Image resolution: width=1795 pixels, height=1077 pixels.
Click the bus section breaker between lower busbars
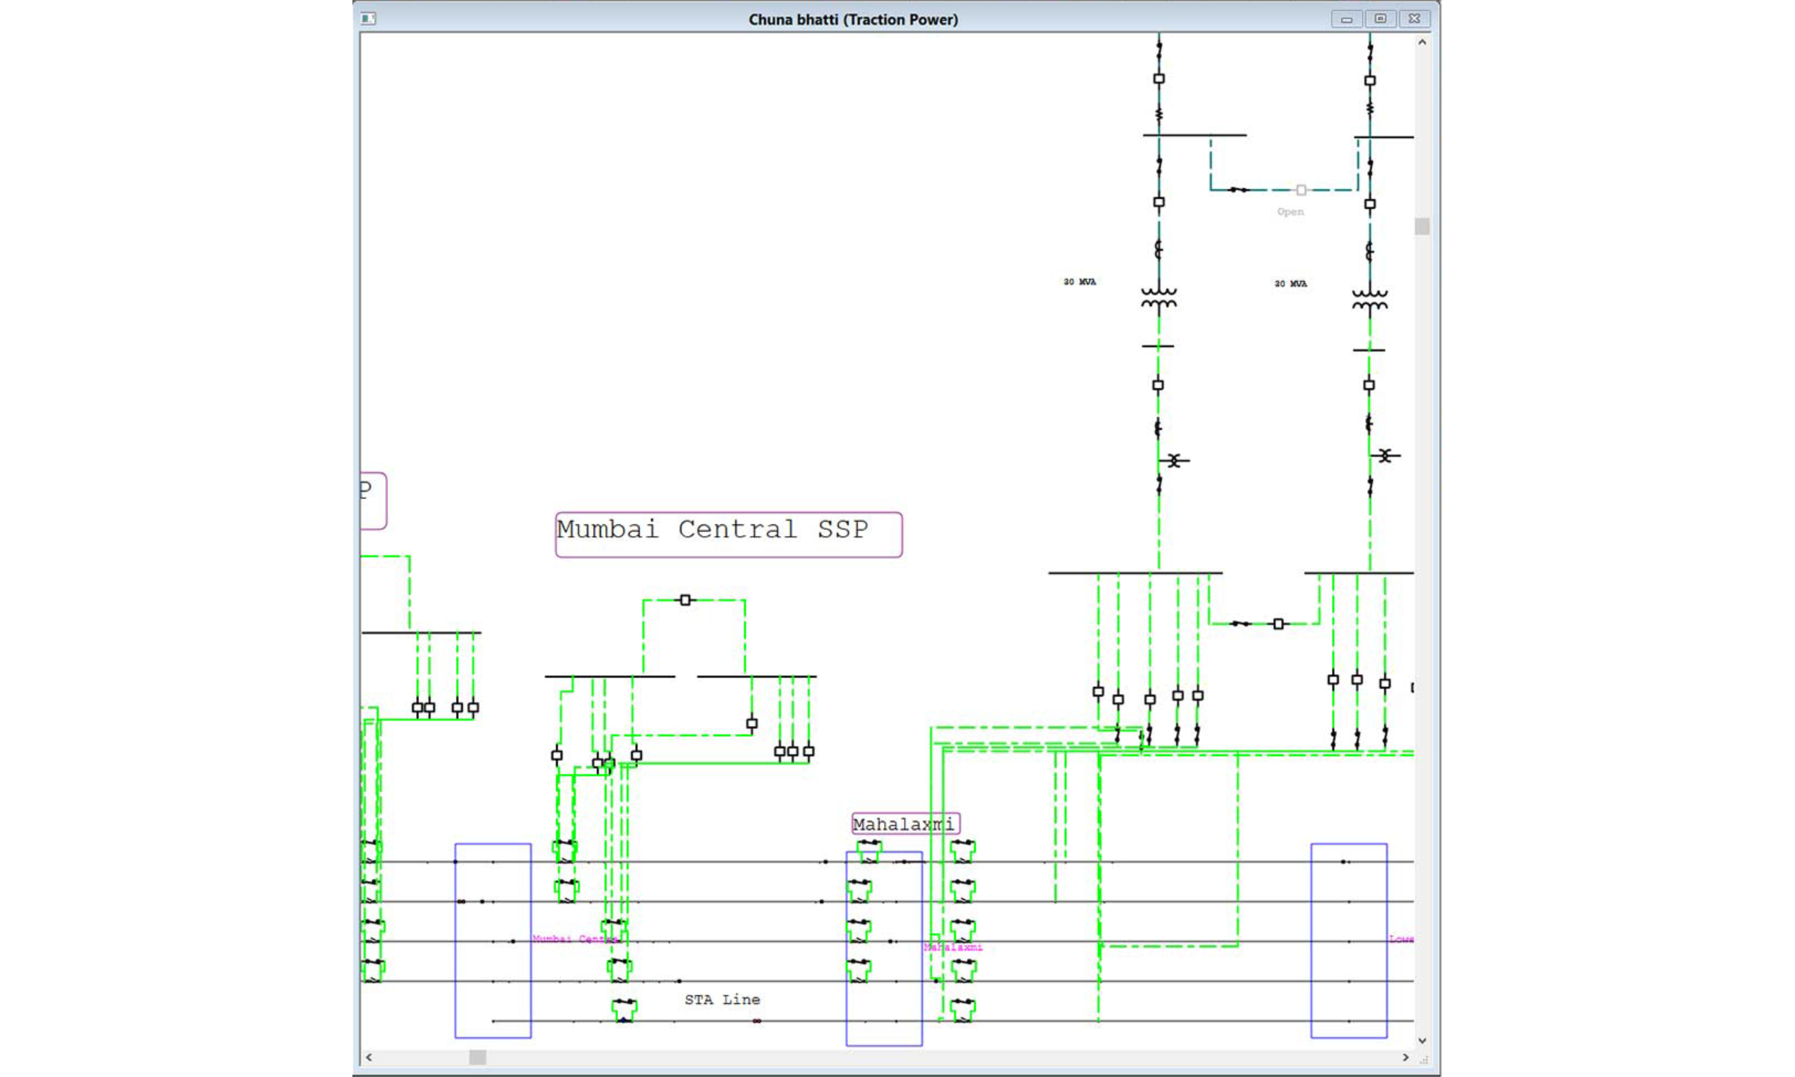pos(1278,624)
